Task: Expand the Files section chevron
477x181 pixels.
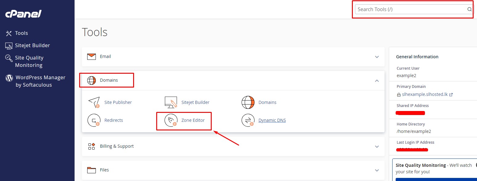Action: click(377, 170)
